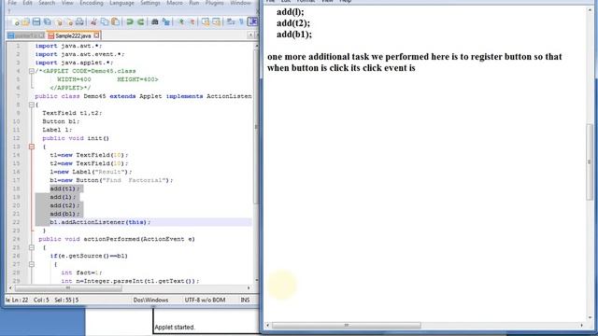Open the Settings menu
Image resolution: width=598 pixels, height=336 pixels.
pyautogui.click(x=149, y=3)
